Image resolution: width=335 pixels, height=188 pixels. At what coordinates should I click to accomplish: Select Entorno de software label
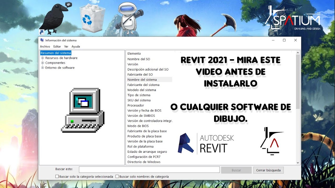[60, 68]
